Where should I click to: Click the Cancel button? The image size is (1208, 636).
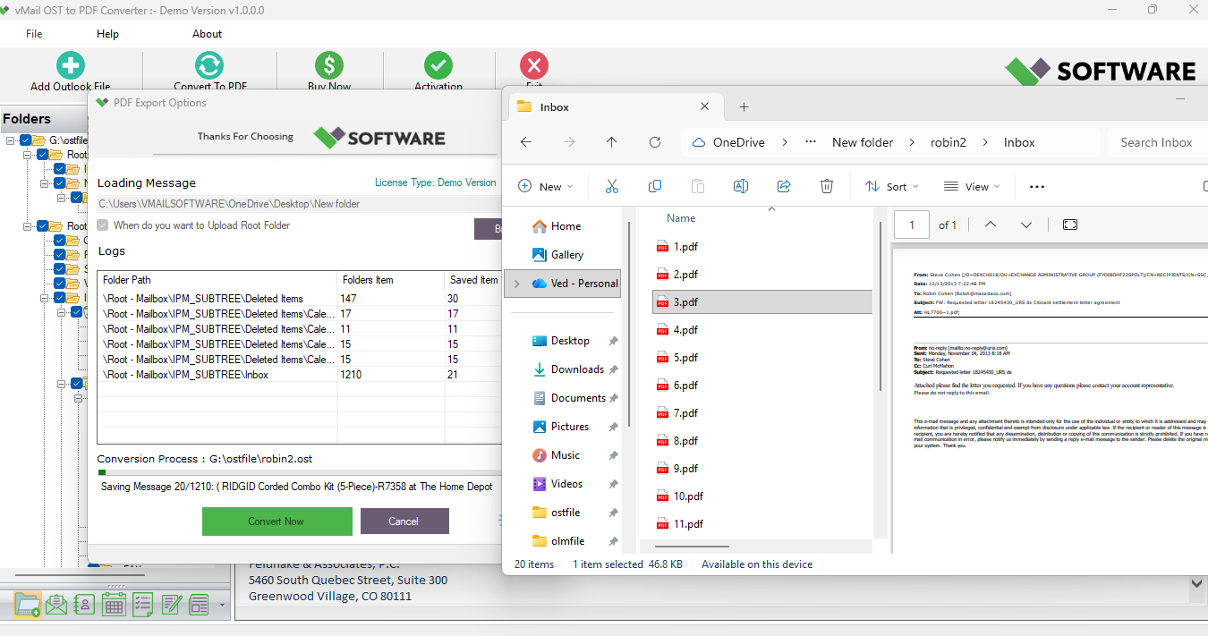(x=404, y=522)
